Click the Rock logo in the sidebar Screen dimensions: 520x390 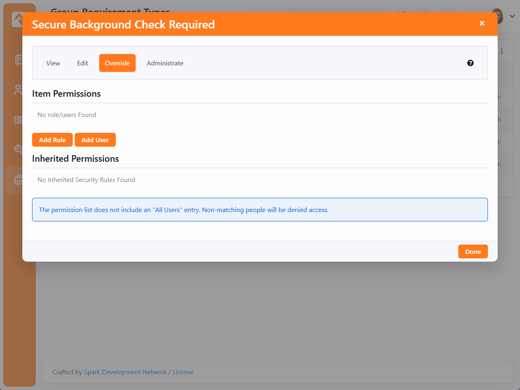[x=17, y=18]
